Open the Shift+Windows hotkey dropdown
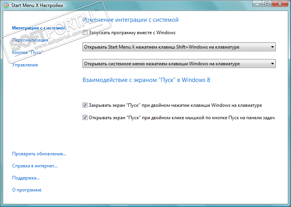 click(179, 47)
